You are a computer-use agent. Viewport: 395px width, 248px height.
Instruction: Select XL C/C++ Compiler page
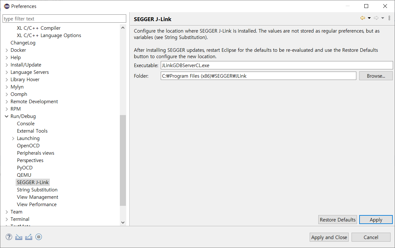(39, 28)
